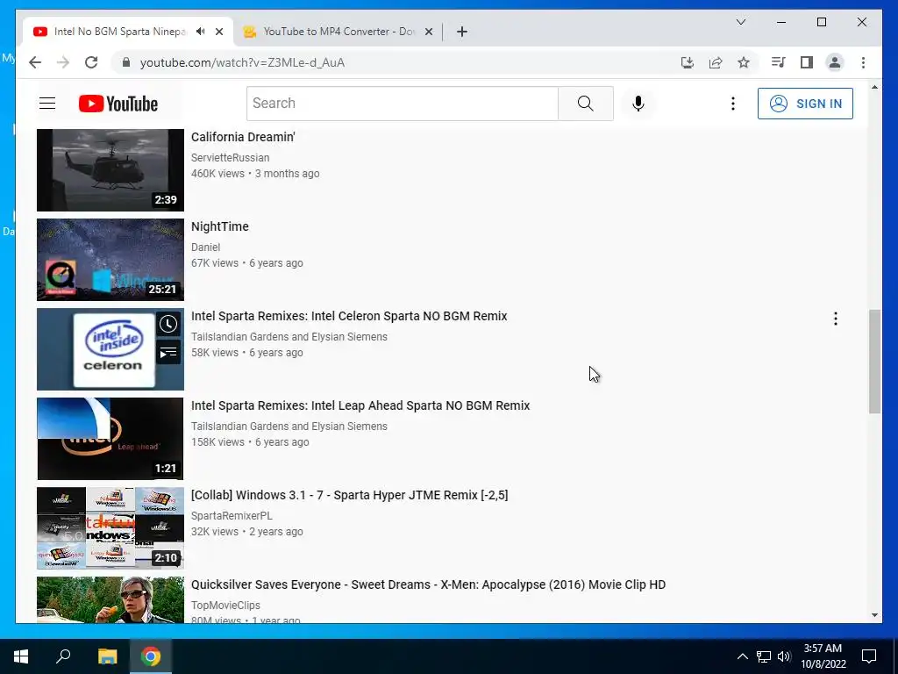
Task: Open the Quicksilver movie clip thumbnail
Action: pyautogui.click(x=110, y=600)
